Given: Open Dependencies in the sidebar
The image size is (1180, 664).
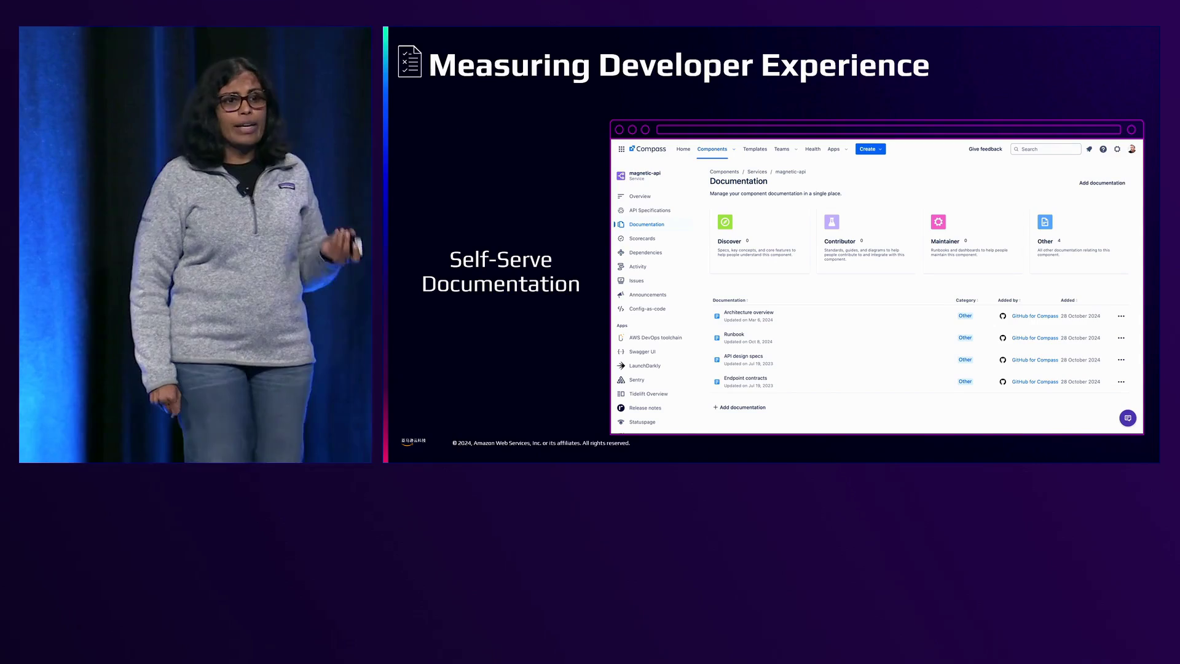Looking at the screenshot, I should coord(645,253).
